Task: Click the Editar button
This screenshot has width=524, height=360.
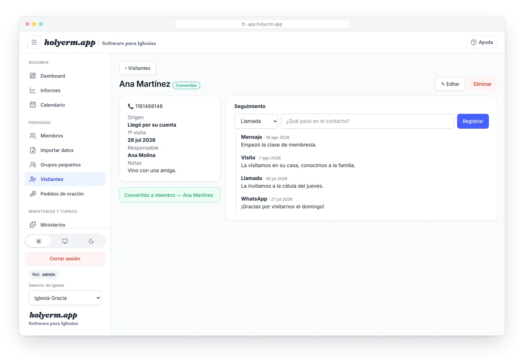Action: tap(450, 84)
